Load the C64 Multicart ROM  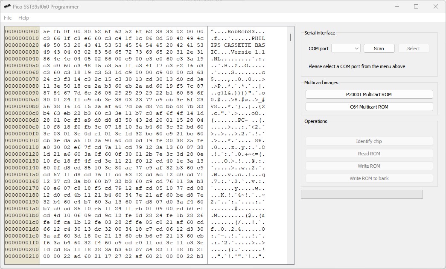click(x=369, y=107)
